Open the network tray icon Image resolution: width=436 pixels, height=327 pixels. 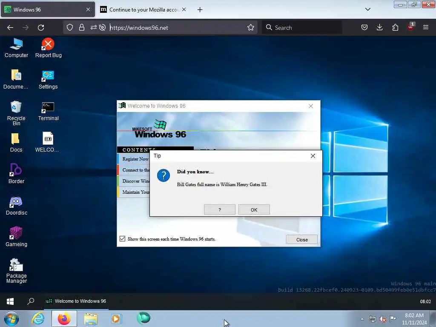coord(372,319)
